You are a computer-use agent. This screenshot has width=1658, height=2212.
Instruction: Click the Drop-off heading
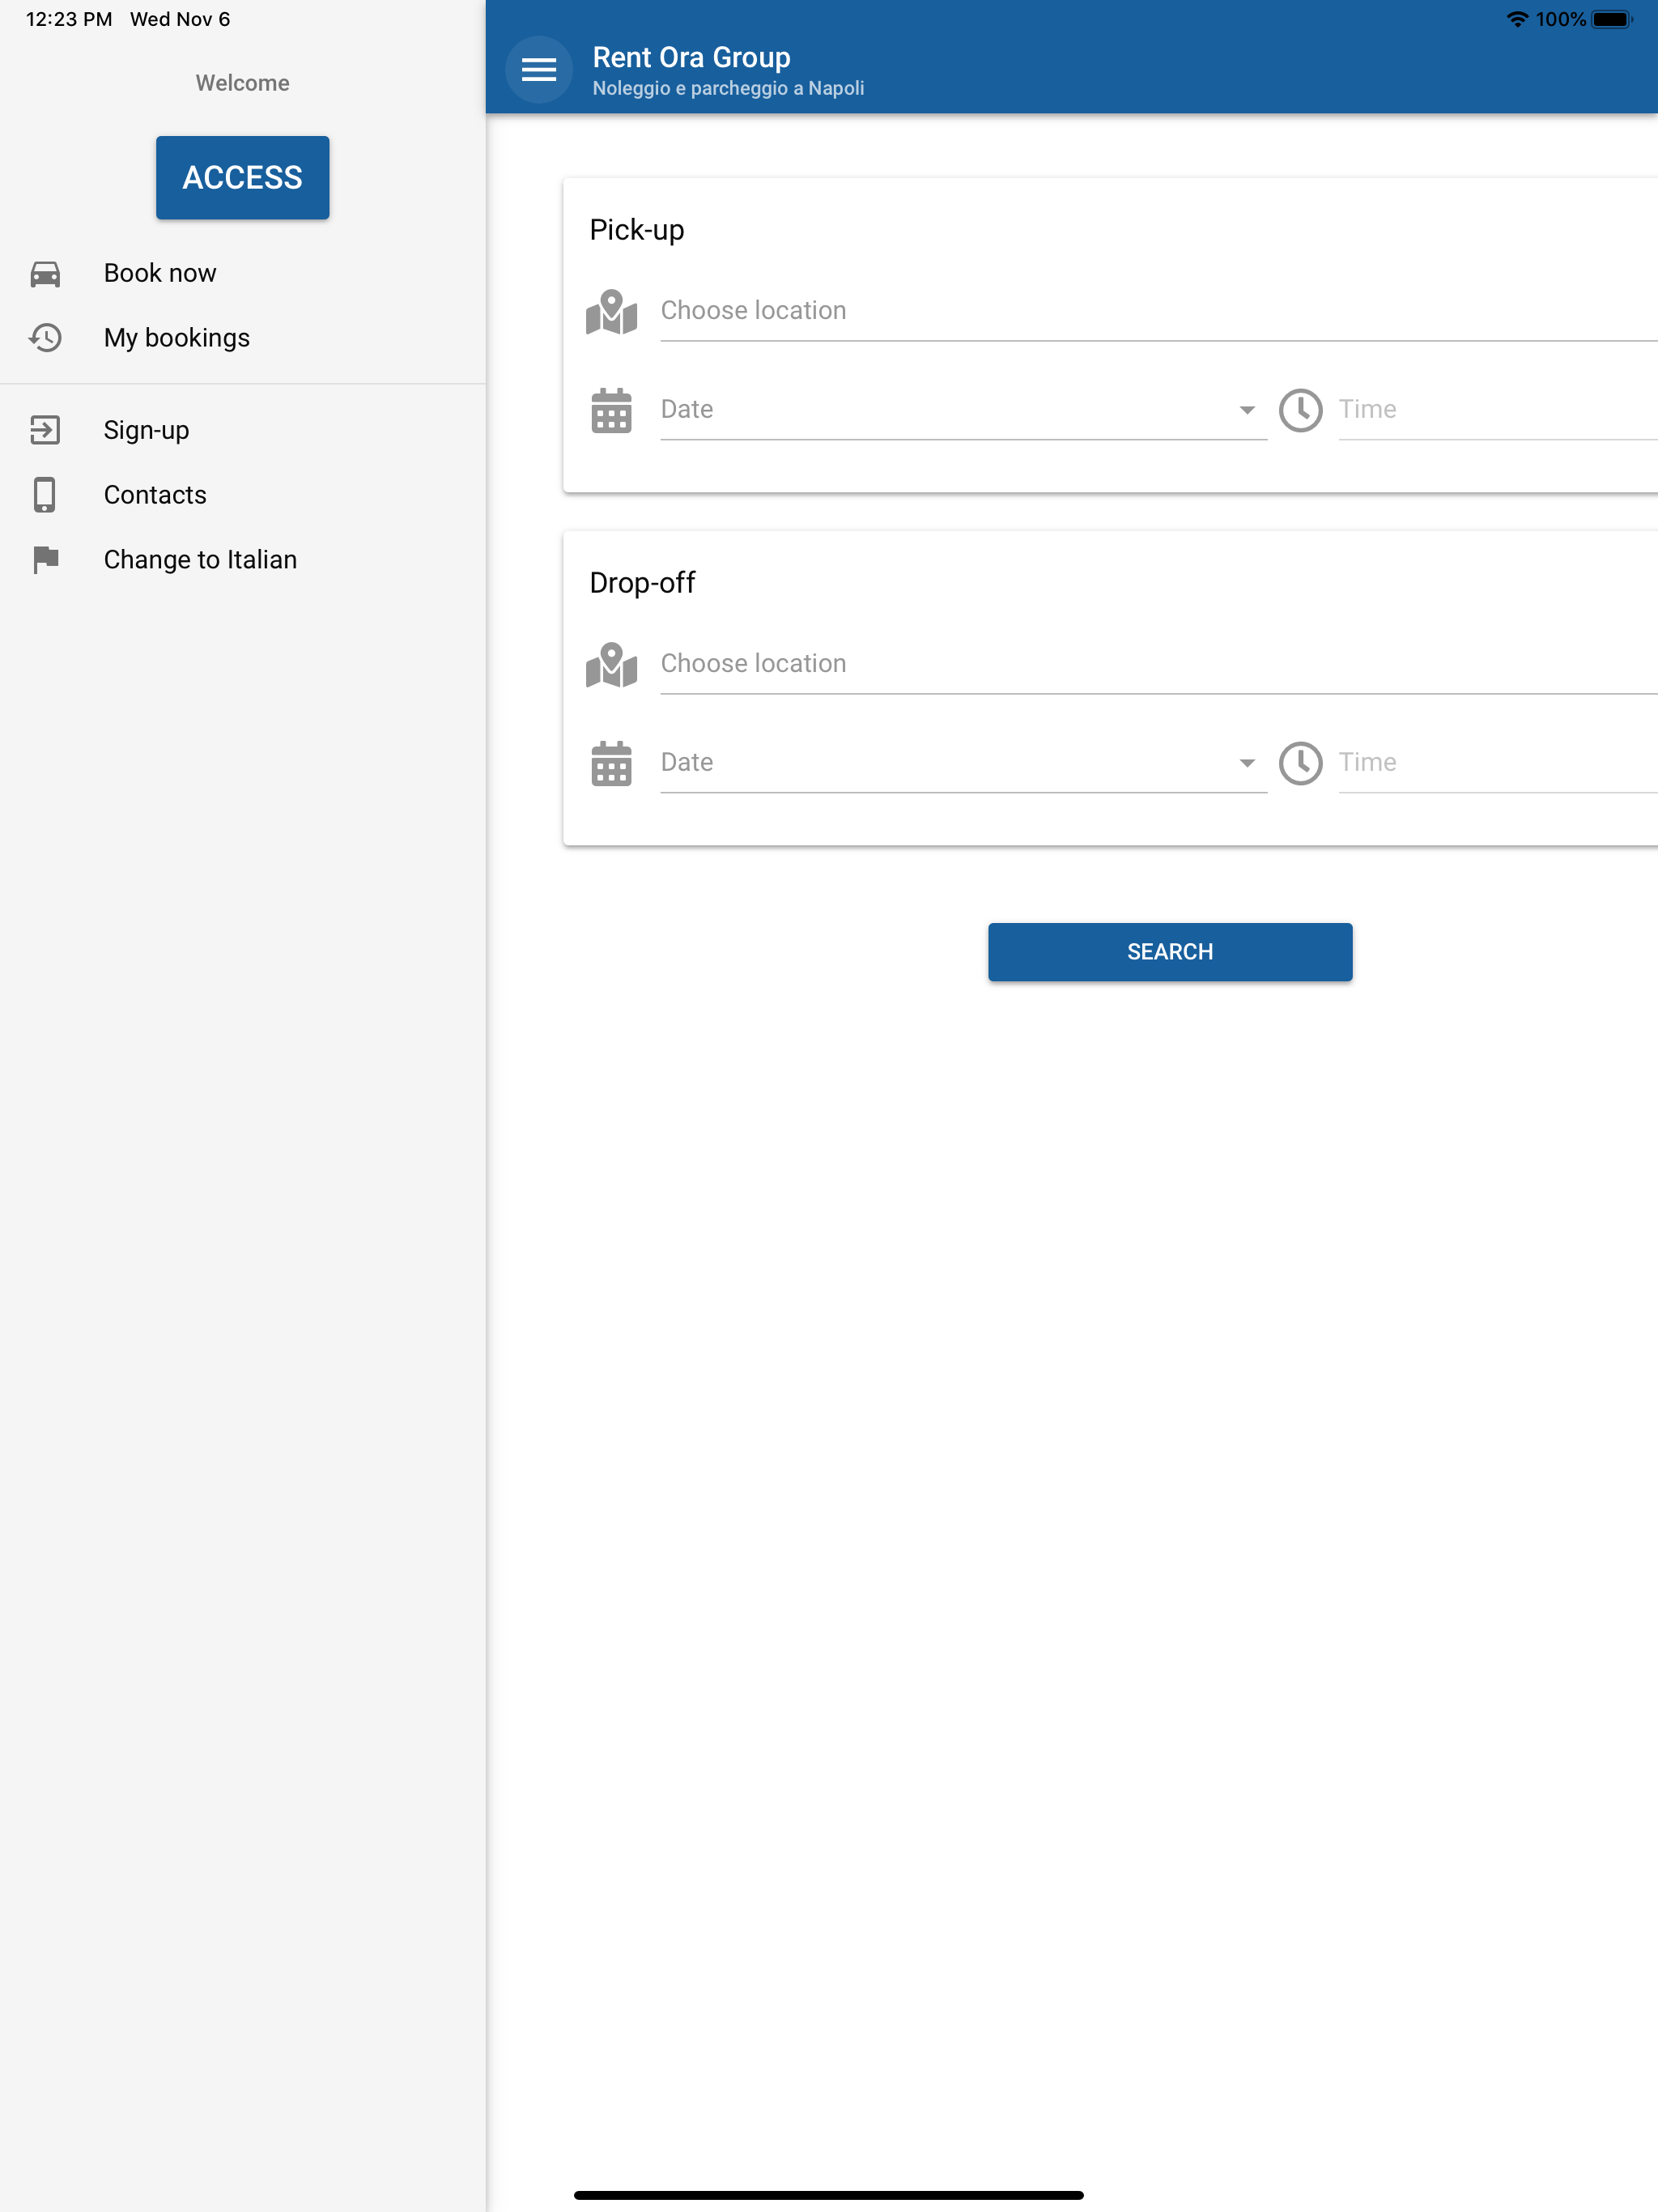642,583
